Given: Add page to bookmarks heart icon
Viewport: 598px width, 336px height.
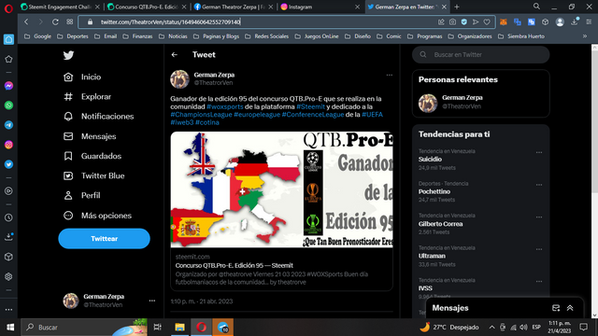Looking at the screenshot, I should [x=487, y=22].
